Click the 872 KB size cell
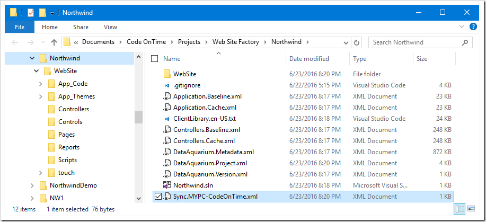 443,152
